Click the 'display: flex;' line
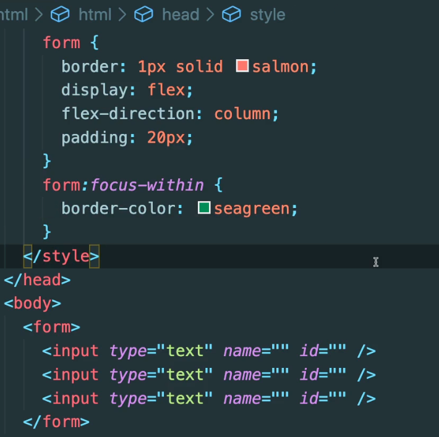The image size is (439, 437). pyautogui.click(x=127, y=90)
